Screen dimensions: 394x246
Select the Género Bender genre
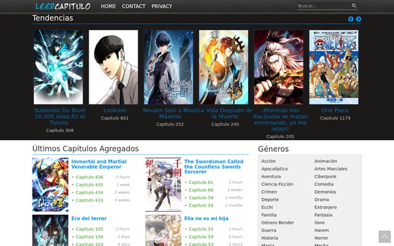click(278, 223)
